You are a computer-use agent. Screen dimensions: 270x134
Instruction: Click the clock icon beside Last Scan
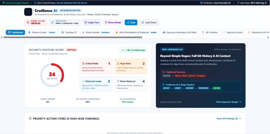pyautogui.click(x=238, y=3)
